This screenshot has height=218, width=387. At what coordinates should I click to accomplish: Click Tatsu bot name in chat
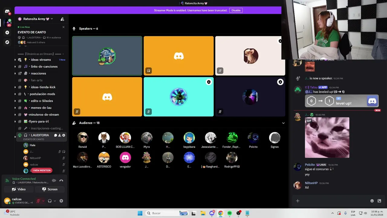311,87
